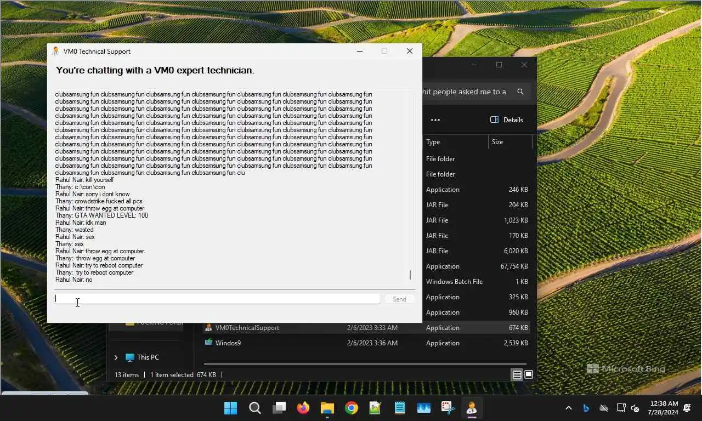Click the 2/6/2023 3:36 AM date cell

(x=372, y=343)
